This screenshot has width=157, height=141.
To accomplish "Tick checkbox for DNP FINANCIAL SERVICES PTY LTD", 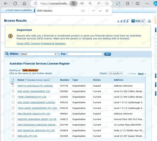I will [13, 130].
